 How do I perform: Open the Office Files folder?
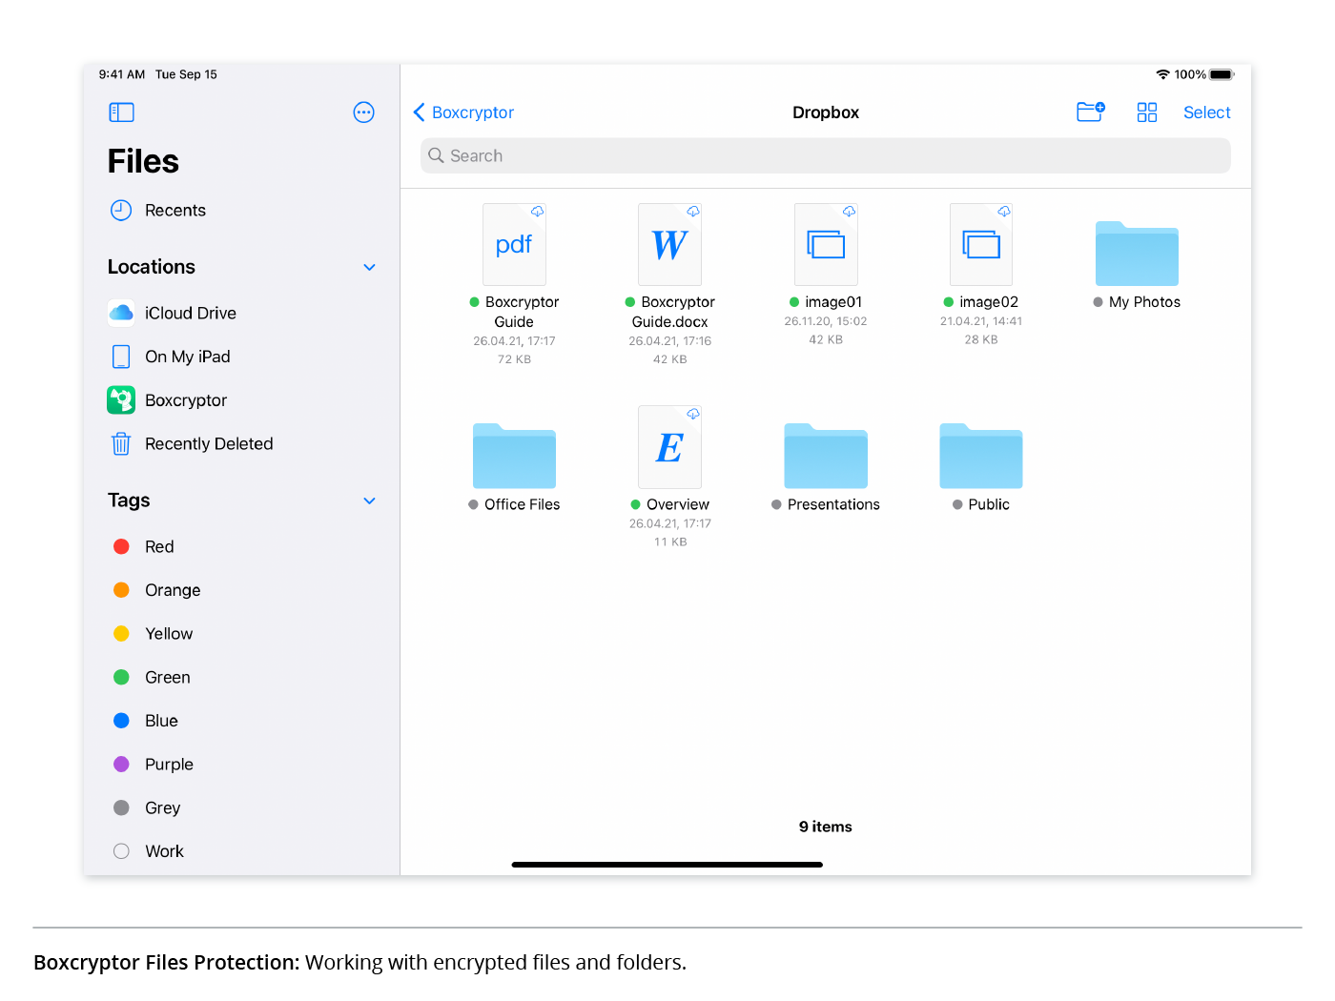[x=514, y=456]
